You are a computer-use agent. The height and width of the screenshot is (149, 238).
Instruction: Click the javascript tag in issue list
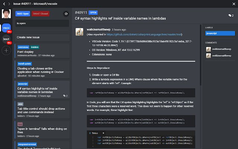point(23,84)
